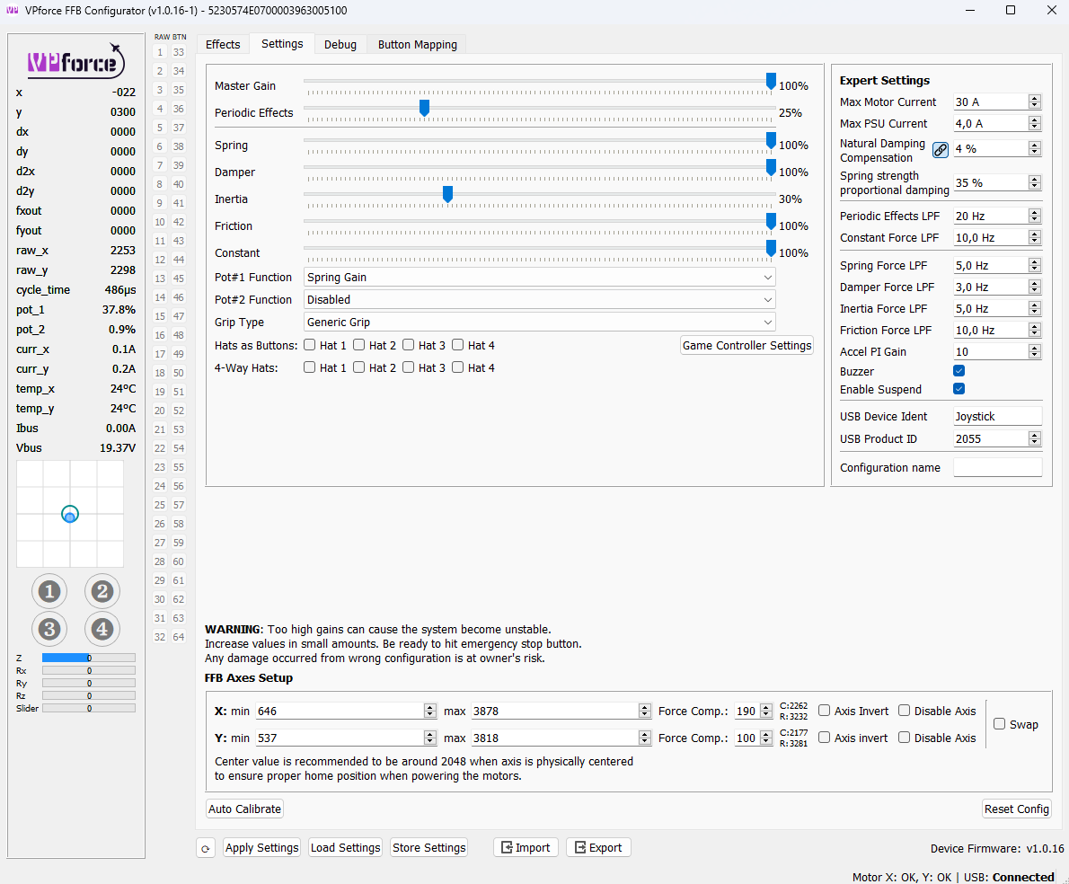Click round button indicator 3
The width and height of the screenshot is (1069, 884).
[x=49, y=628]
